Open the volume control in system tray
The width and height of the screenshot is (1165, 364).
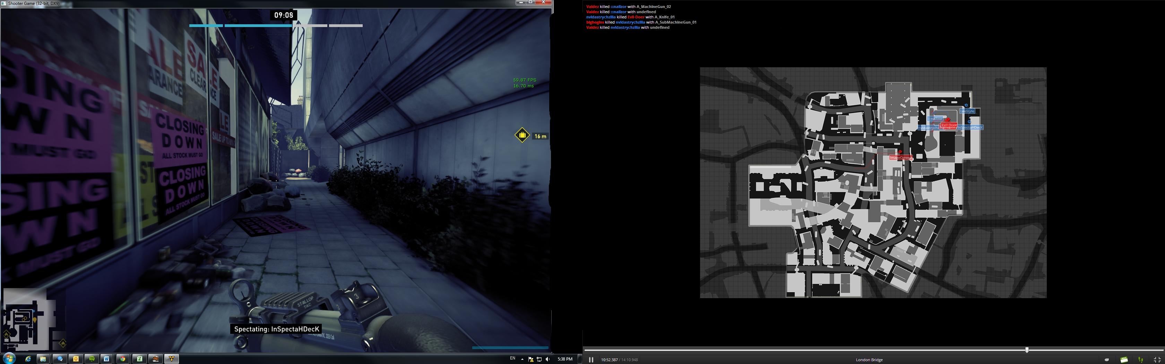pos(548,359)
